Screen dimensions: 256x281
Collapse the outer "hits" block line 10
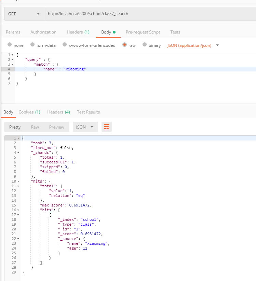tap(18, 182)
